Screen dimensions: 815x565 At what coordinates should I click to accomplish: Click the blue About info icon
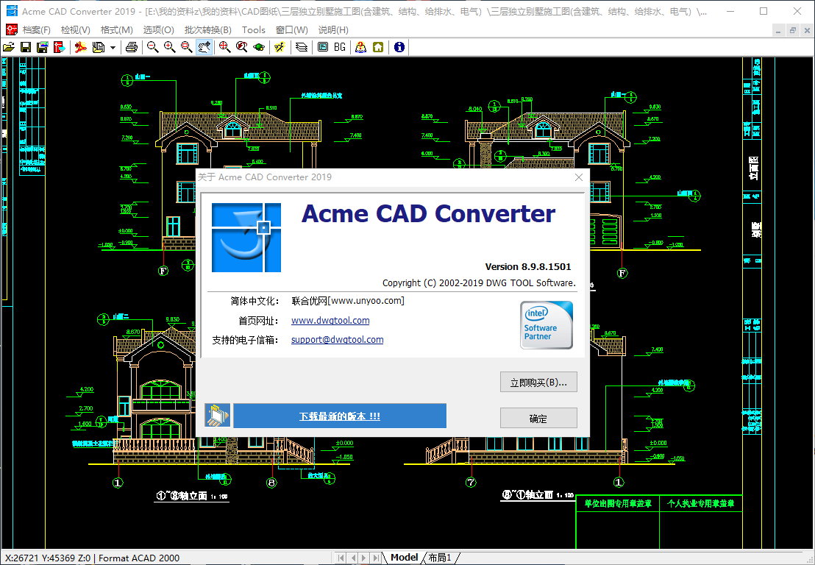399,47
